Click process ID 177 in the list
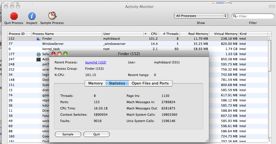This screenshot has width=276, height=144. [x=12, y=54]
